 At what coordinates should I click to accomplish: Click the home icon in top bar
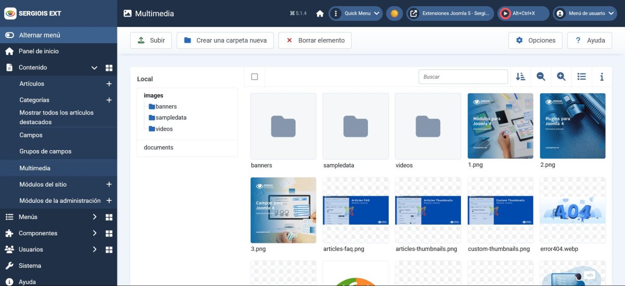pos(320,14)
